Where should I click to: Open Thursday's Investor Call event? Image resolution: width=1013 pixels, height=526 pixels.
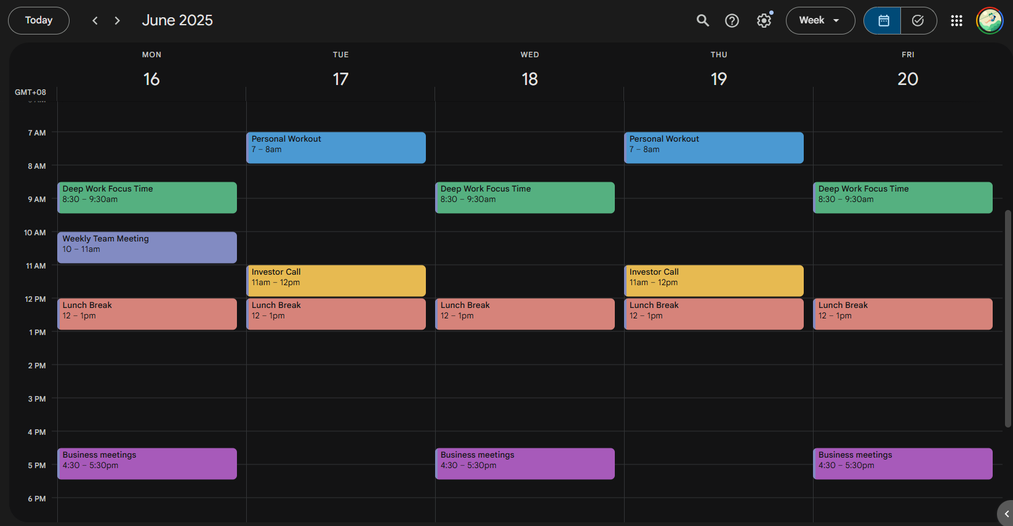[714, 281]
